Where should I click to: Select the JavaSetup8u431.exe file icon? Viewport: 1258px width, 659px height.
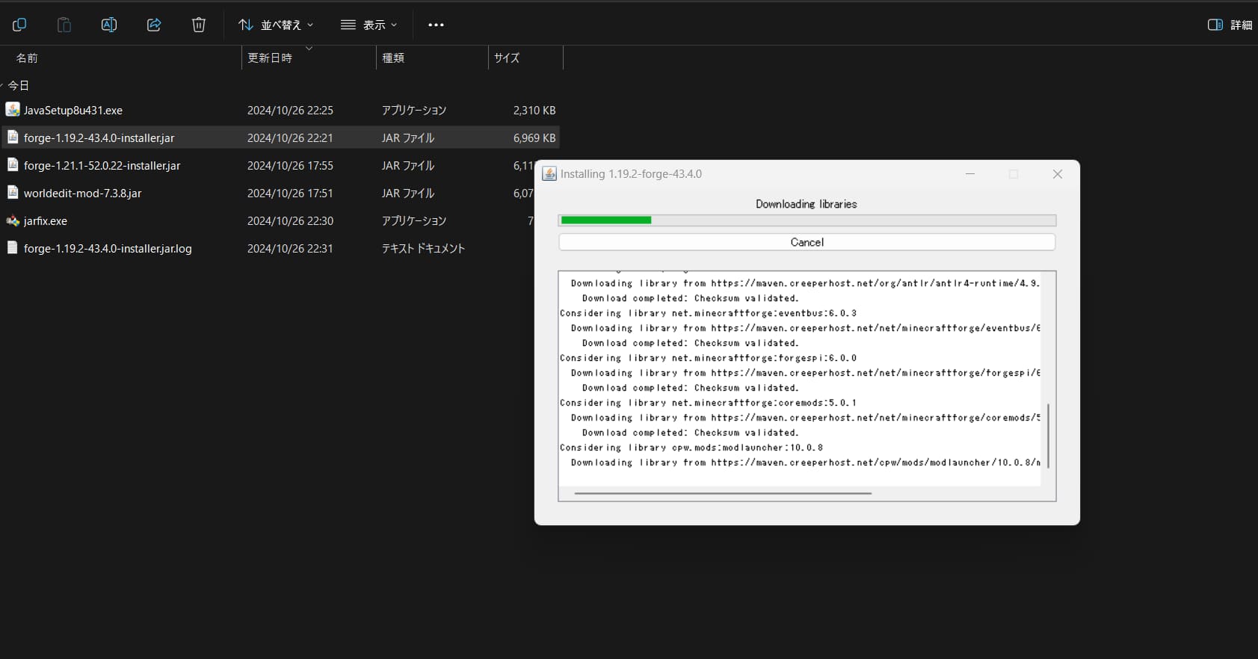(x=13, y=110)
